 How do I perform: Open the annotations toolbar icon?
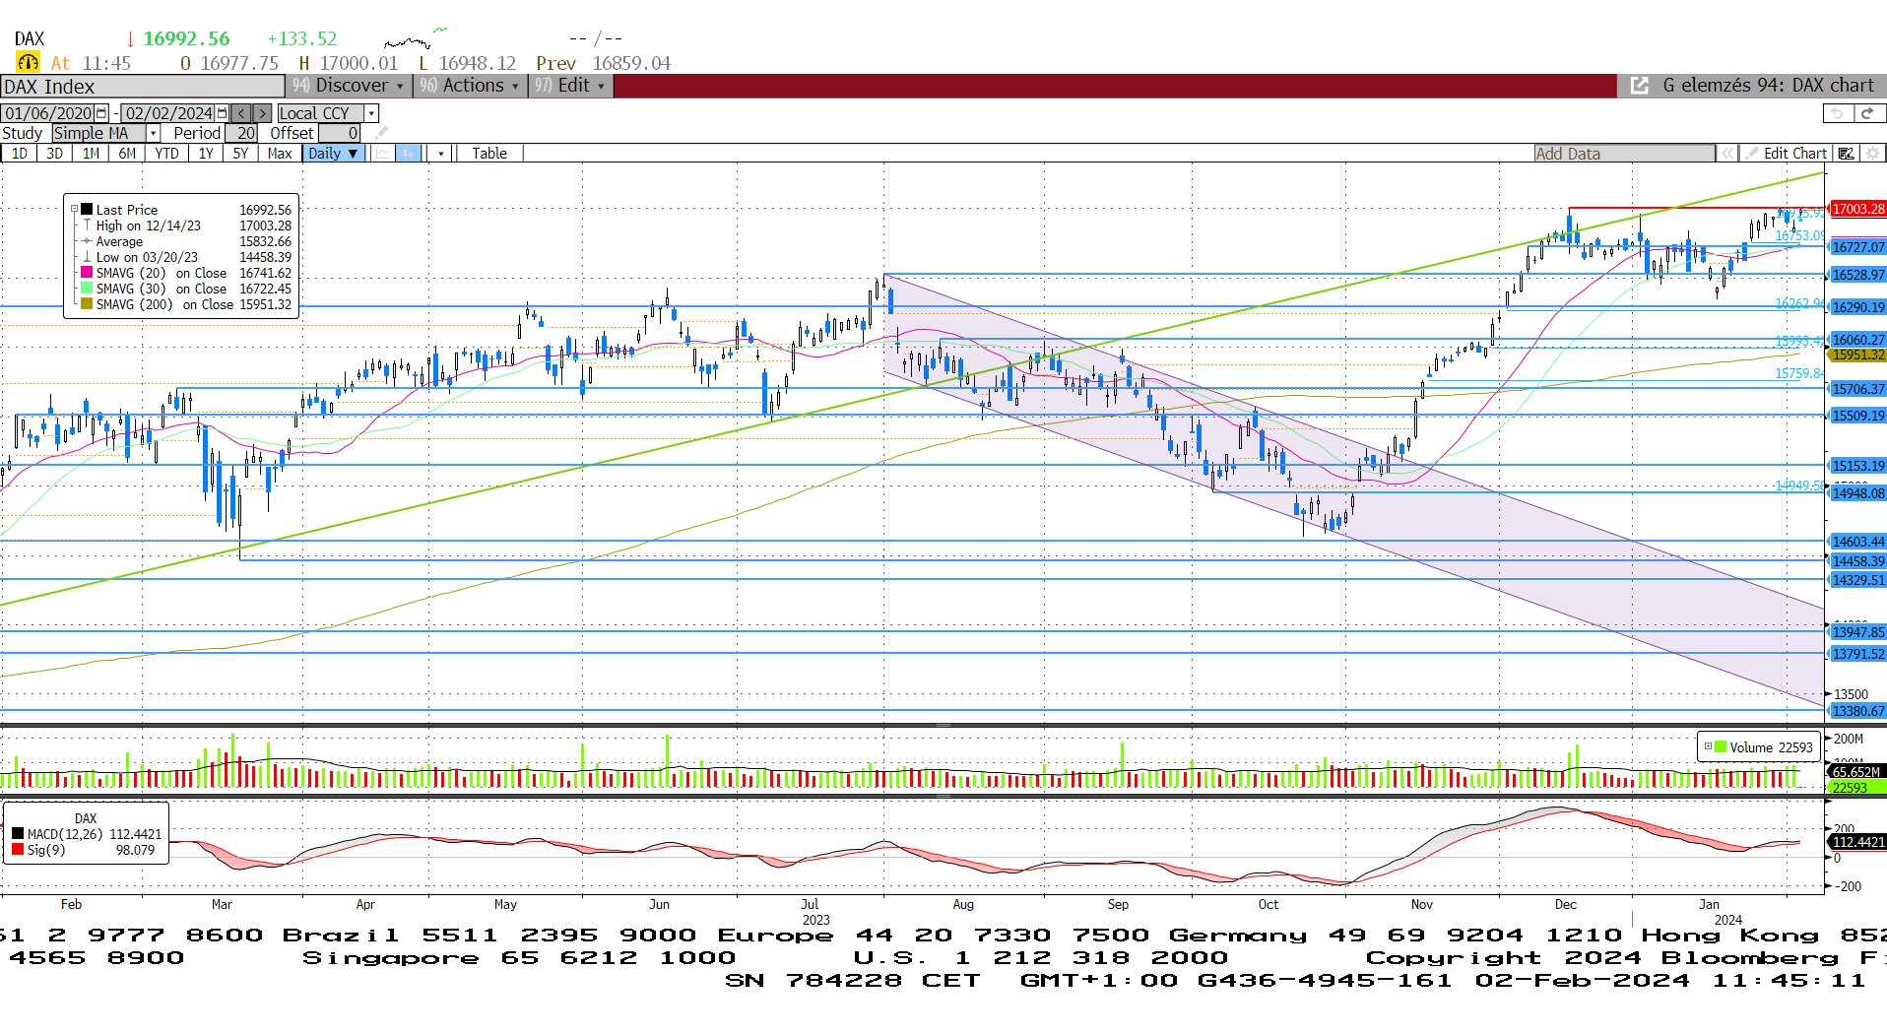pos(1847,153)
